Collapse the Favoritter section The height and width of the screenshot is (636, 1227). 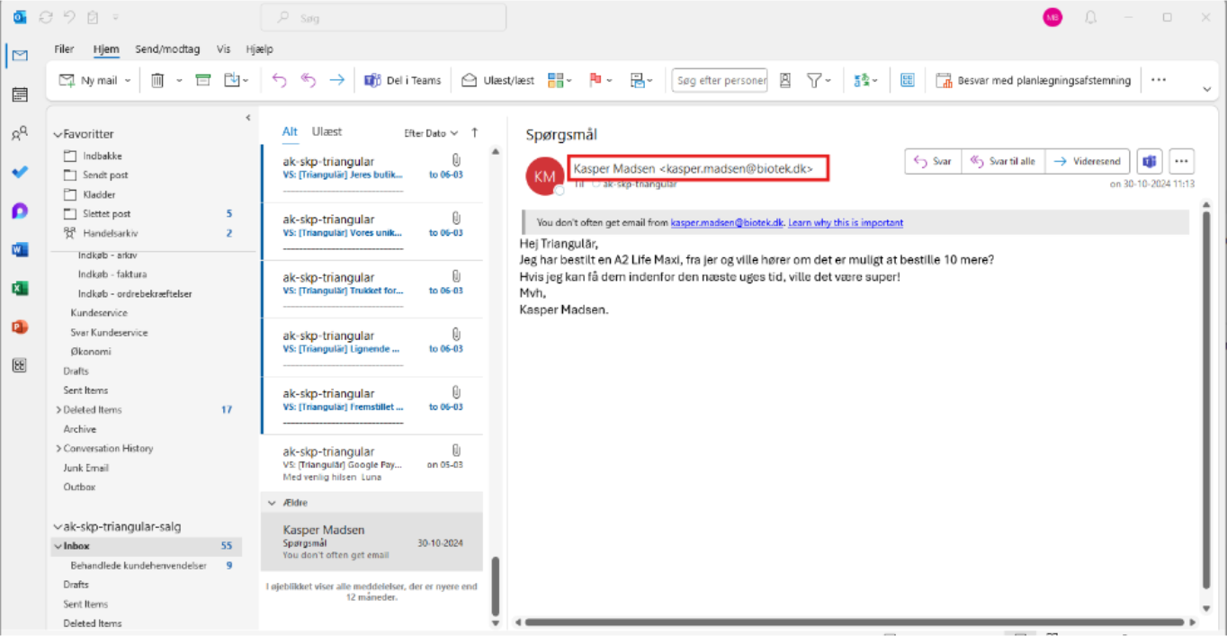(x=58, y=134)
